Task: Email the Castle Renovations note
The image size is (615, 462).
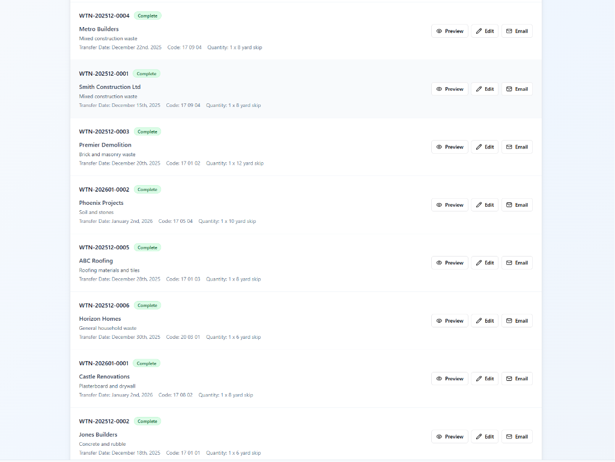Action: click(517, 378)
